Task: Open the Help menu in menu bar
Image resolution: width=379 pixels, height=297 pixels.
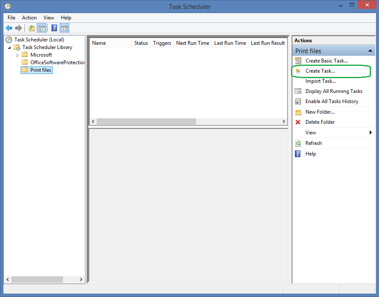Action: 66,18
